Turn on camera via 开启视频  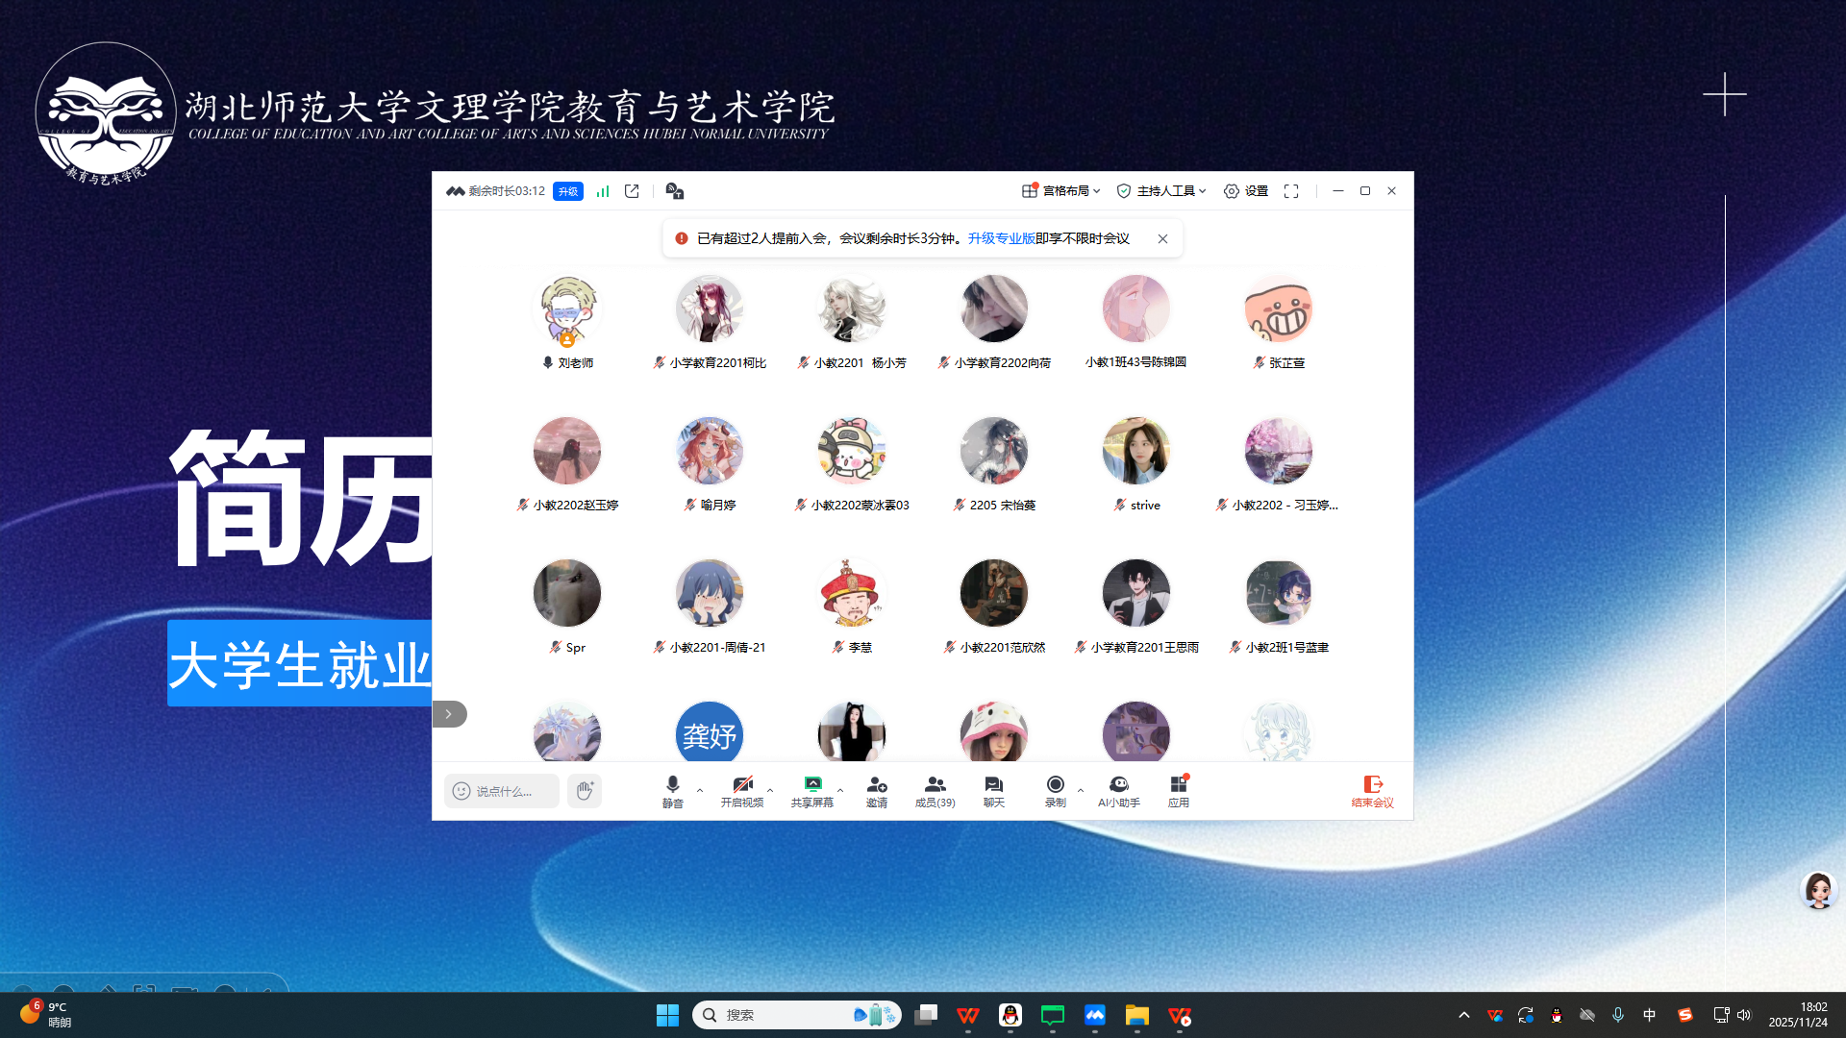point(741,790)
